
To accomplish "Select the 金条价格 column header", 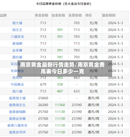I will [x=75, y=15].
